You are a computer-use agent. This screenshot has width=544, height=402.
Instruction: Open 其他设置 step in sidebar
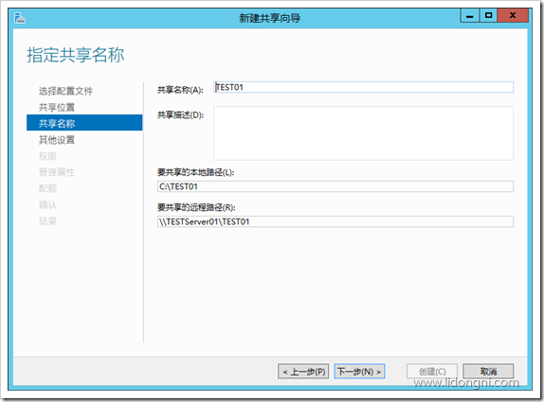click(x=57, y=140)
